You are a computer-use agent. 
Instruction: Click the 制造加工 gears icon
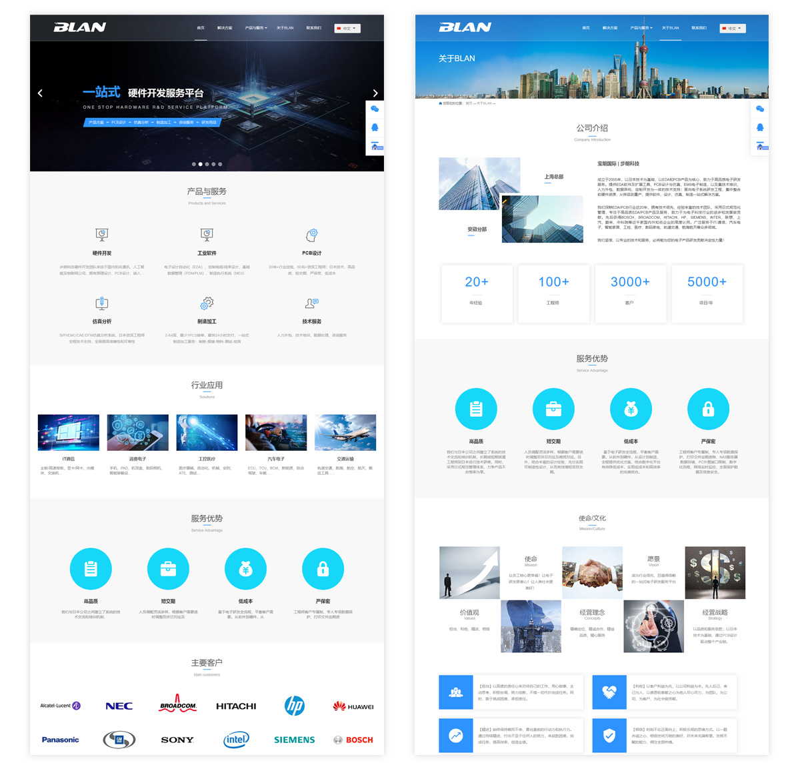click(207, 303)
